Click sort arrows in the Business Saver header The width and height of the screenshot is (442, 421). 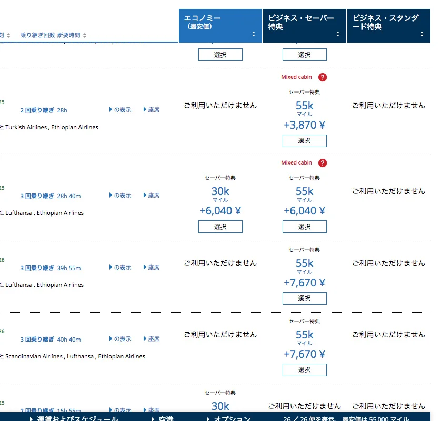point(338,34)
